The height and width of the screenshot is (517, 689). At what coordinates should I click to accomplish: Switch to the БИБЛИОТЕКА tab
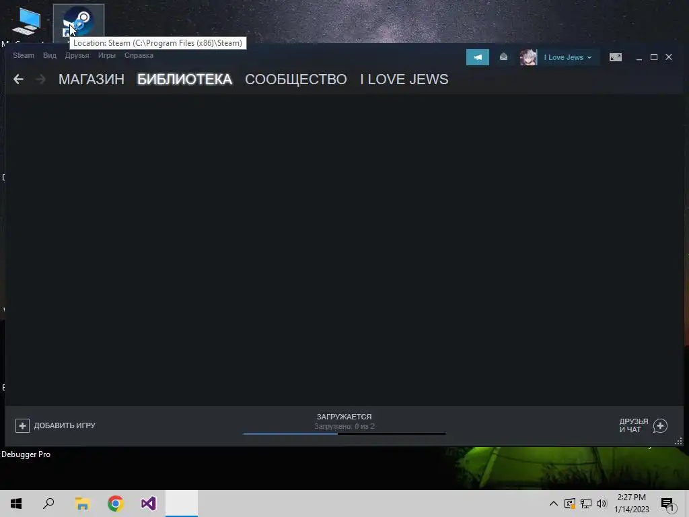[x=184, y=79]
